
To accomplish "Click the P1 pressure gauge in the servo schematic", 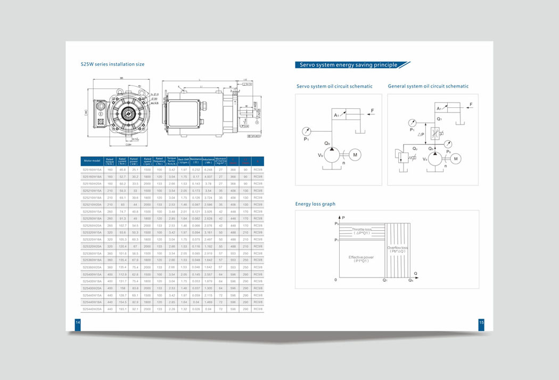I will [x=305, y=131].
